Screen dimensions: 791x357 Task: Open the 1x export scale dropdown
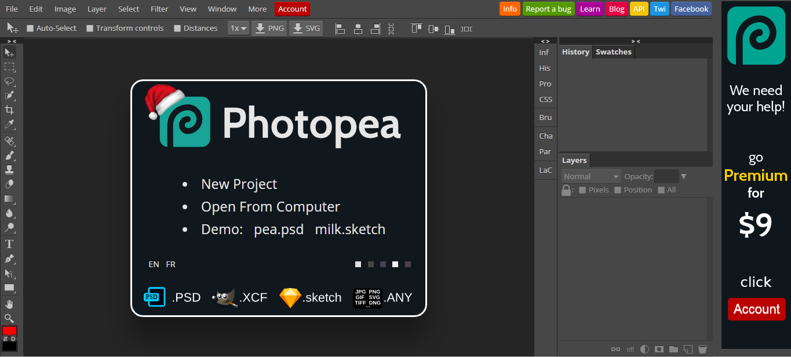coord(238,28)
